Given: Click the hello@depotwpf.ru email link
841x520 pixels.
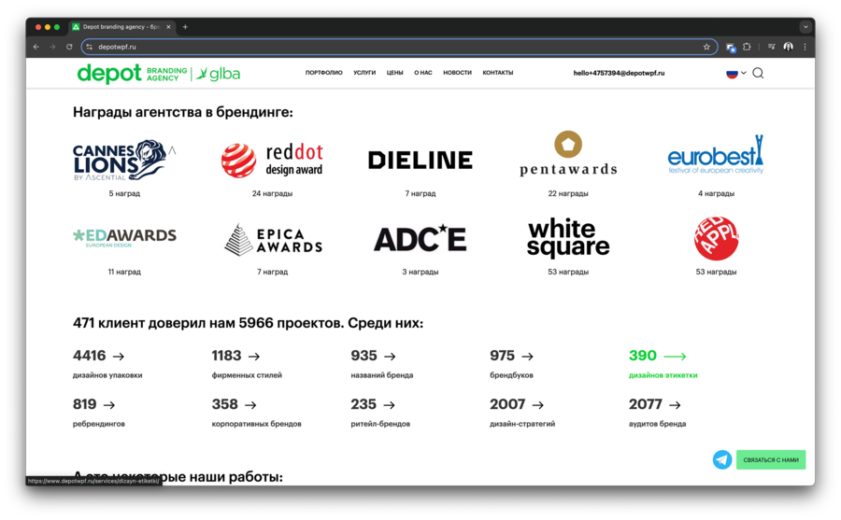Looking at the screenshot, I should pyautogui.click(x=619, y=73).
